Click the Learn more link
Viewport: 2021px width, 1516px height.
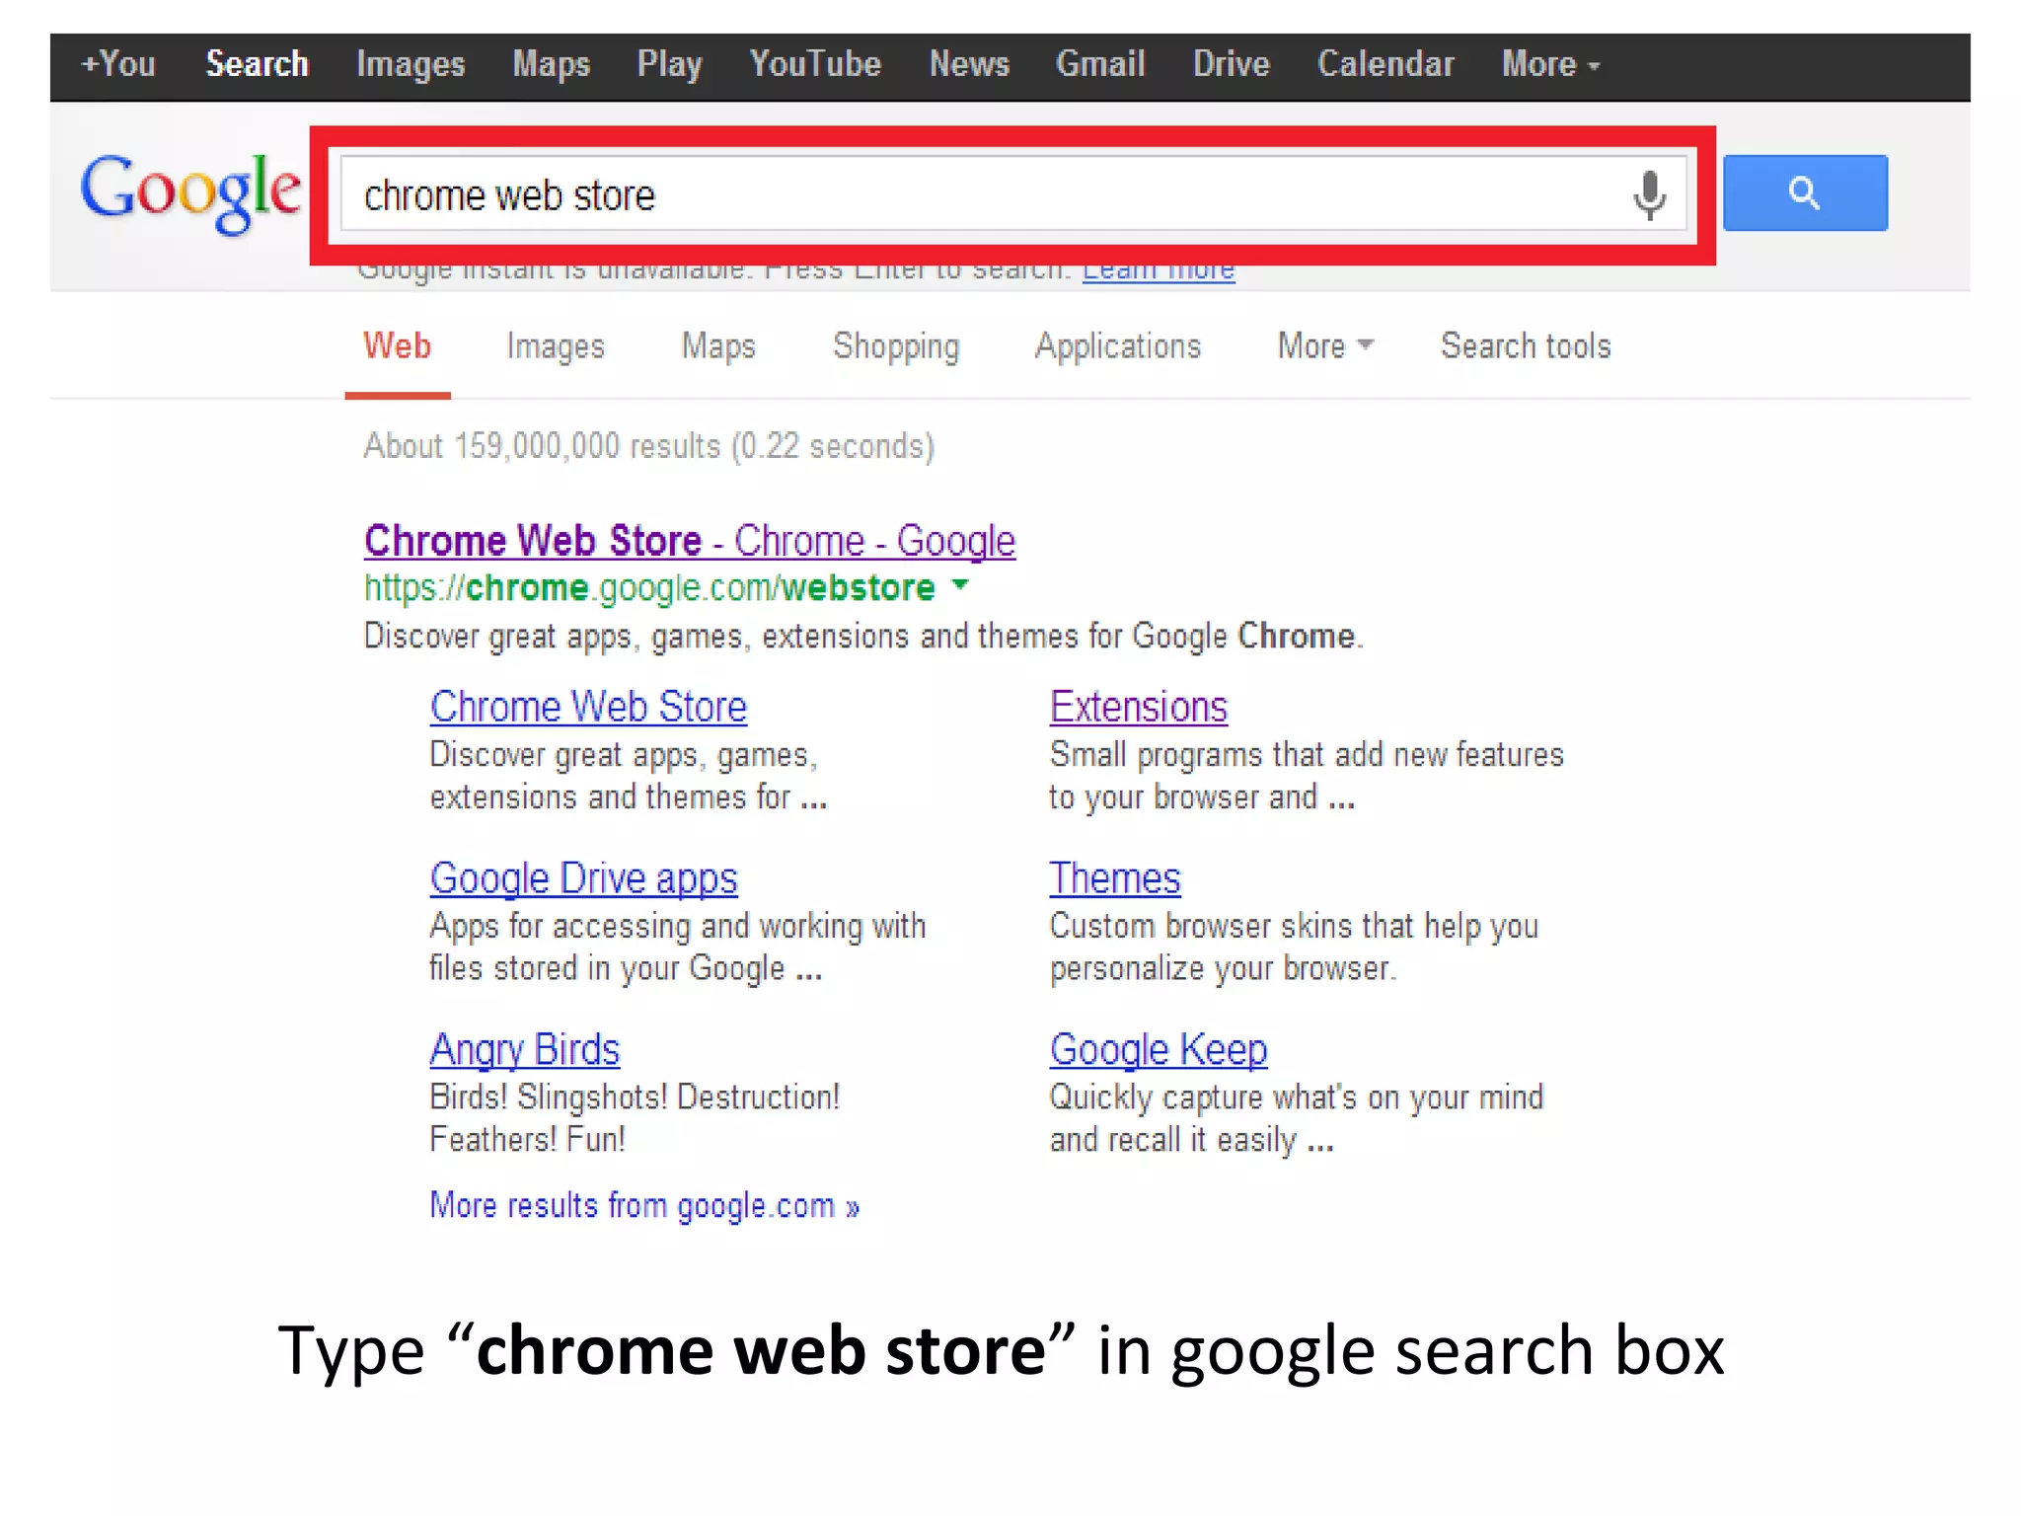click(1159, 274)
